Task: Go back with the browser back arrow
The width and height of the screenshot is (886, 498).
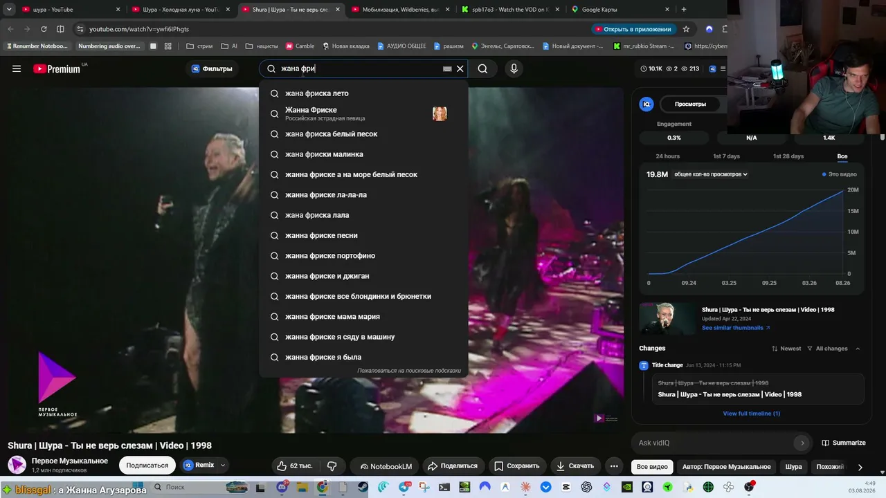Action: click(x=10, y=29)
